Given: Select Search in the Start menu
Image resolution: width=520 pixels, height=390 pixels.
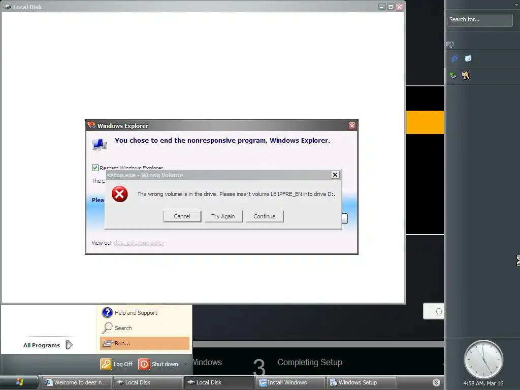Looking at the screenshot, I should point(144,328).
